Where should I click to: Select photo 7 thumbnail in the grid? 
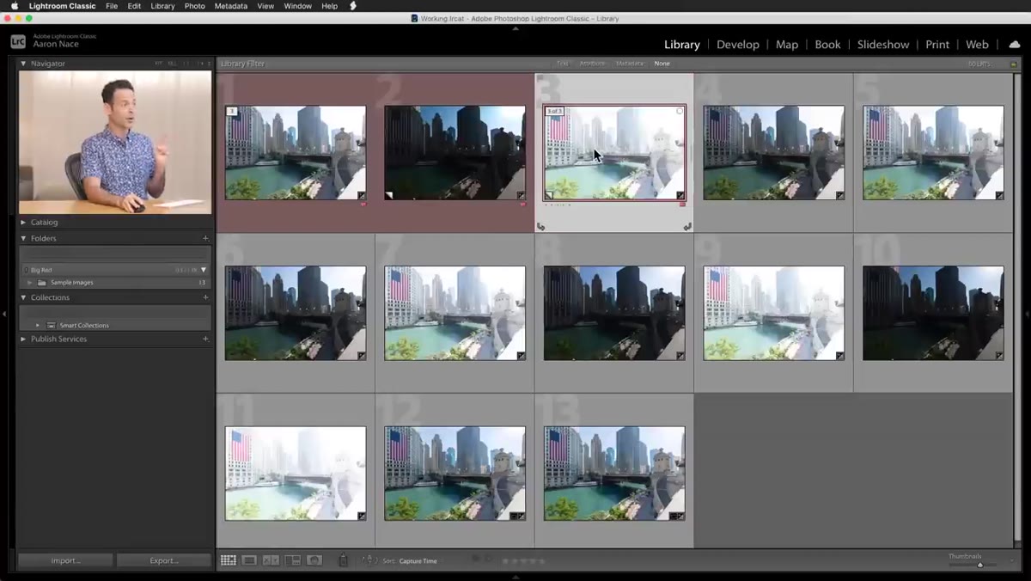coord(455,313)
